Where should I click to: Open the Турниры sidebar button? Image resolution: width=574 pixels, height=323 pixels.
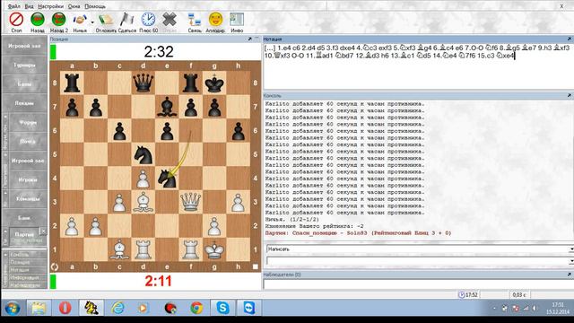click(x=24, y=65)
